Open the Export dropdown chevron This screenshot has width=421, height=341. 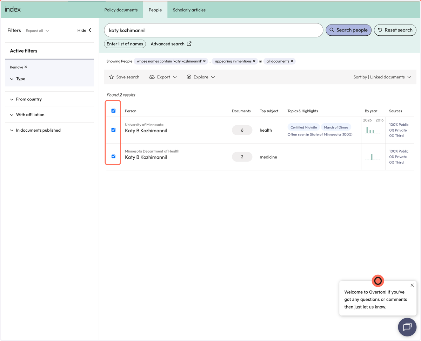tap(175, 77)
